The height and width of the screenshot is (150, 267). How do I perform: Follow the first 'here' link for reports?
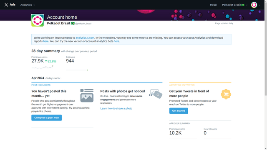[46, 41]
